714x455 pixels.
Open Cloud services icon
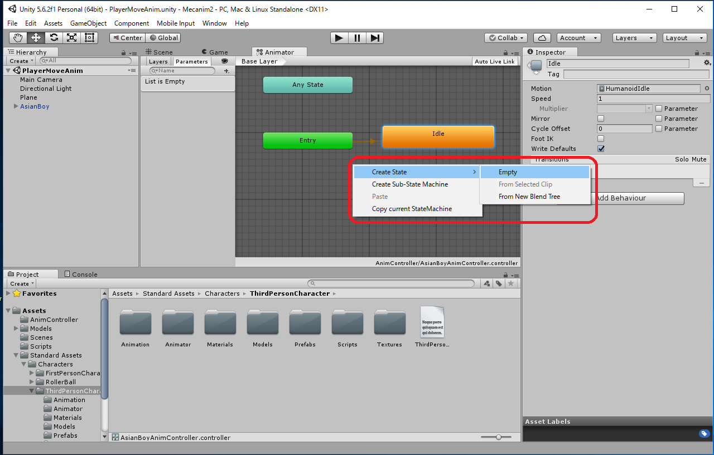pyautogui.click(x=542, y=38)
